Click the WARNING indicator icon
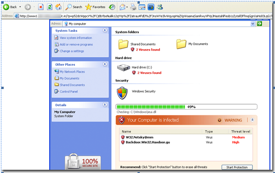 click(219, 120)
